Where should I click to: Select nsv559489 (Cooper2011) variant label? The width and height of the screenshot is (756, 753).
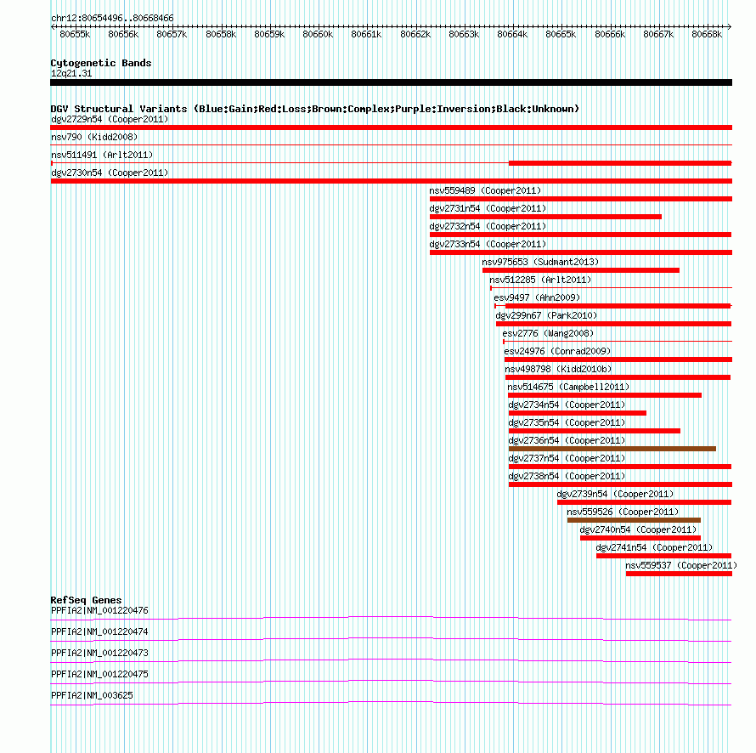[485, 190]
